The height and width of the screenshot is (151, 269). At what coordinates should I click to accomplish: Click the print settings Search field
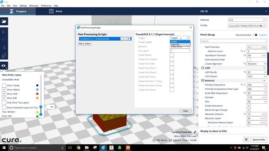234,41
